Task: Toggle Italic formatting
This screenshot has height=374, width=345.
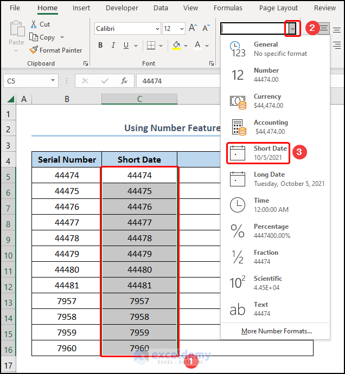Action: (114, 46)
